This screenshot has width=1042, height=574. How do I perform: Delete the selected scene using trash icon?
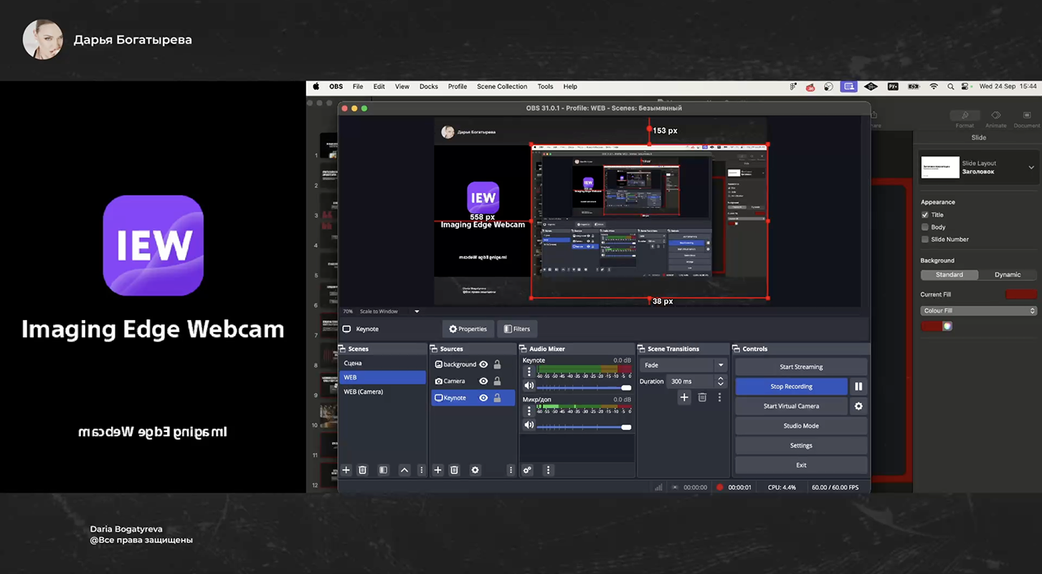(x=363, y=470)
